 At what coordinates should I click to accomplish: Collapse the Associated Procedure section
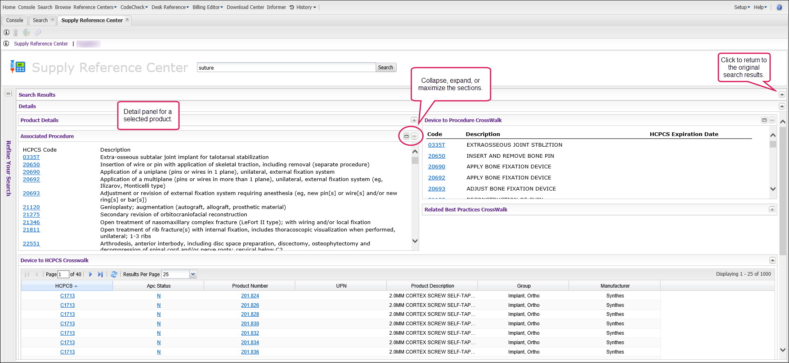pyautogui.click(x=414, y=136)
